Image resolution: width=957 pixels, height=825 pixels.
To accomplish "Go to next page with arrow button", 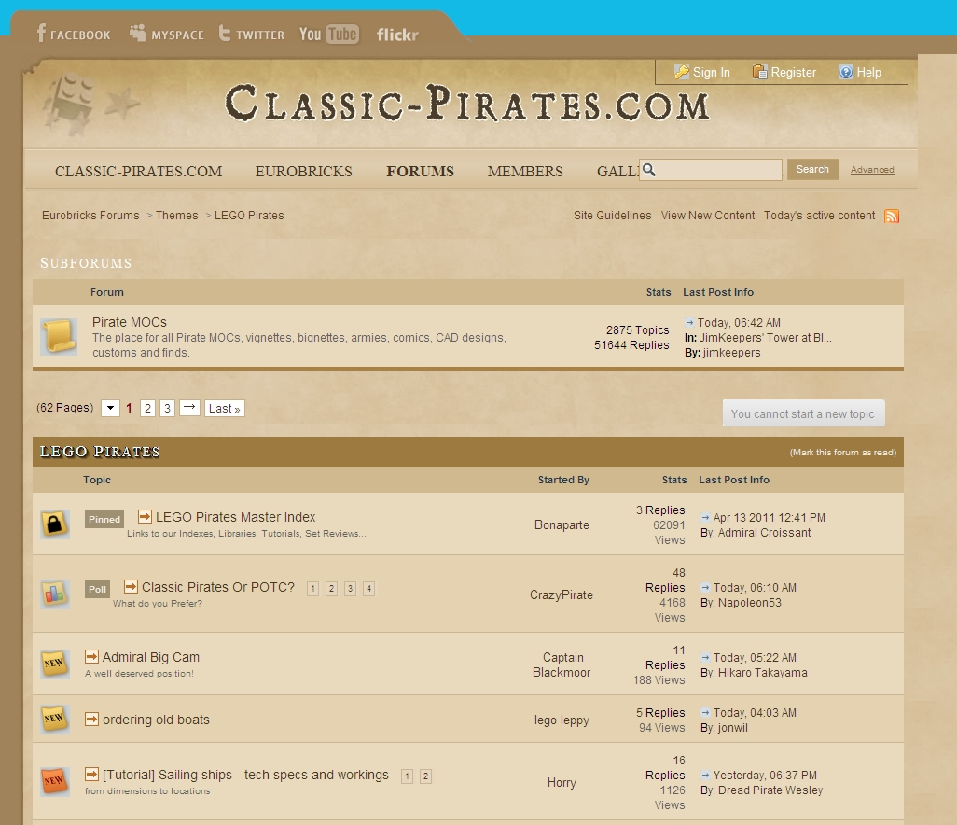I will tap(189, 408).
